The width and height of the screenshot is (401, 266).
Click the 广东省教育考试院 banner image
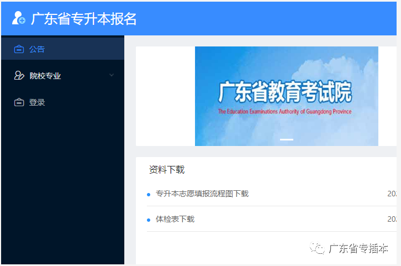click(x=287, y=96)
